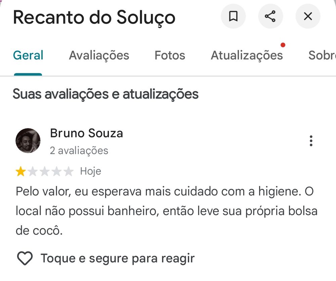Click the fifth star to change the rating
336x281 pixels.
69,171
